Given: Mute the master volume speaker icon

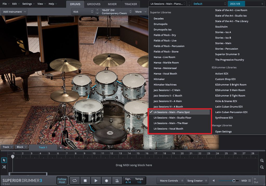Looking at the screenshot, I should point(214,181).
